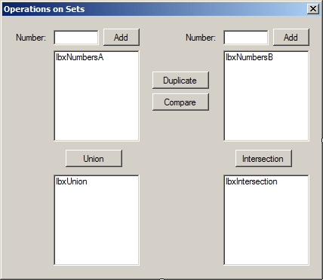Click empty space below the lbxUnion entry
This screenshot has width=323, height=280.
[97, 224]
